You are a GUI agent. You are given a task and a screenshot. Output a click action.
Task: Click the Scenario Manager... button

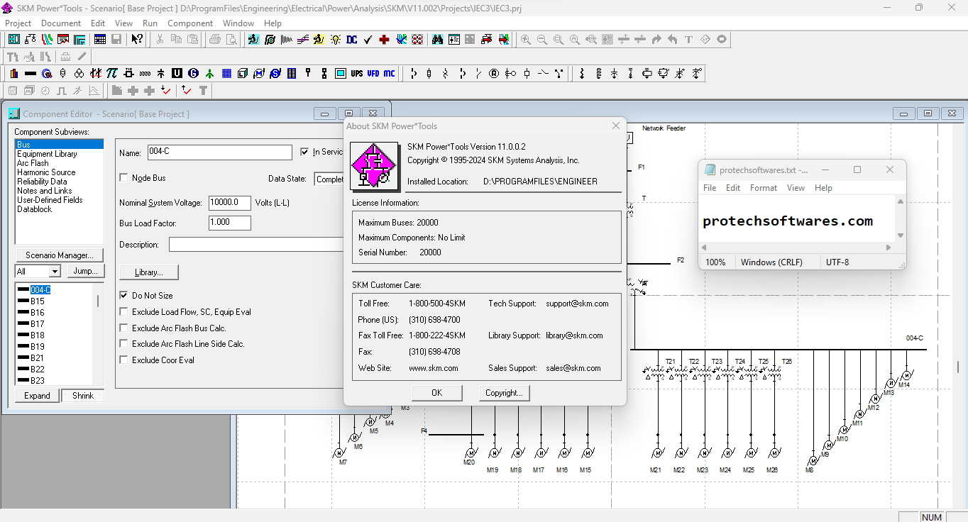(60, 255)
